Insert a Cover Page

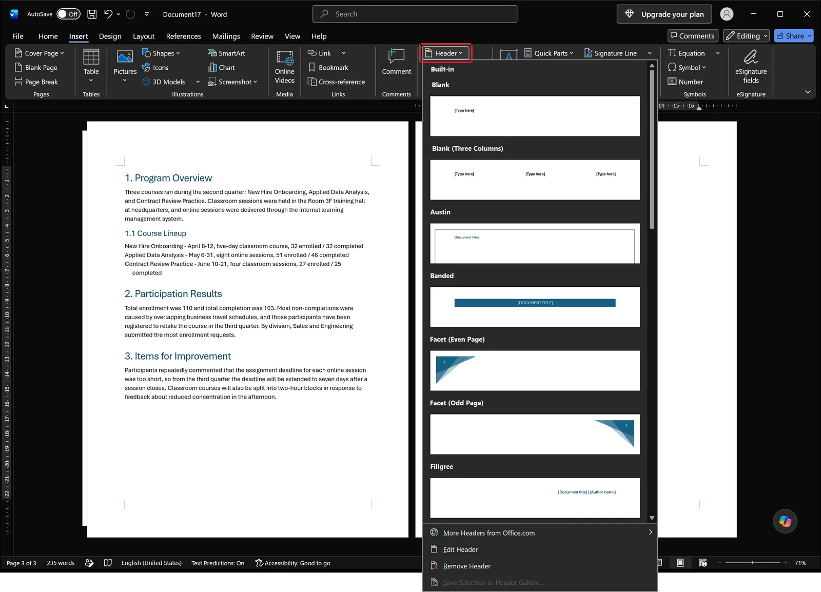tap(40, 53)
